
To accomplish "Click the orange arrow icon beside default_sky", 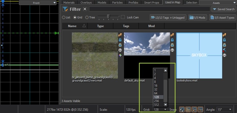I will tap(172, 35).
